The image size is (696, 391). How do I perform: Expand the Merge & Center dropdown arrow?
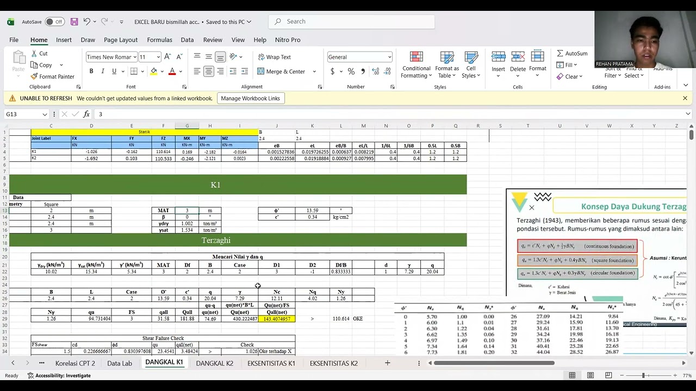click(x=314, y=71)
